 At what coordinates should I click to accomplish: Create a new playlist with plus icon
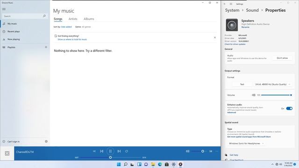tap(46, 47)
